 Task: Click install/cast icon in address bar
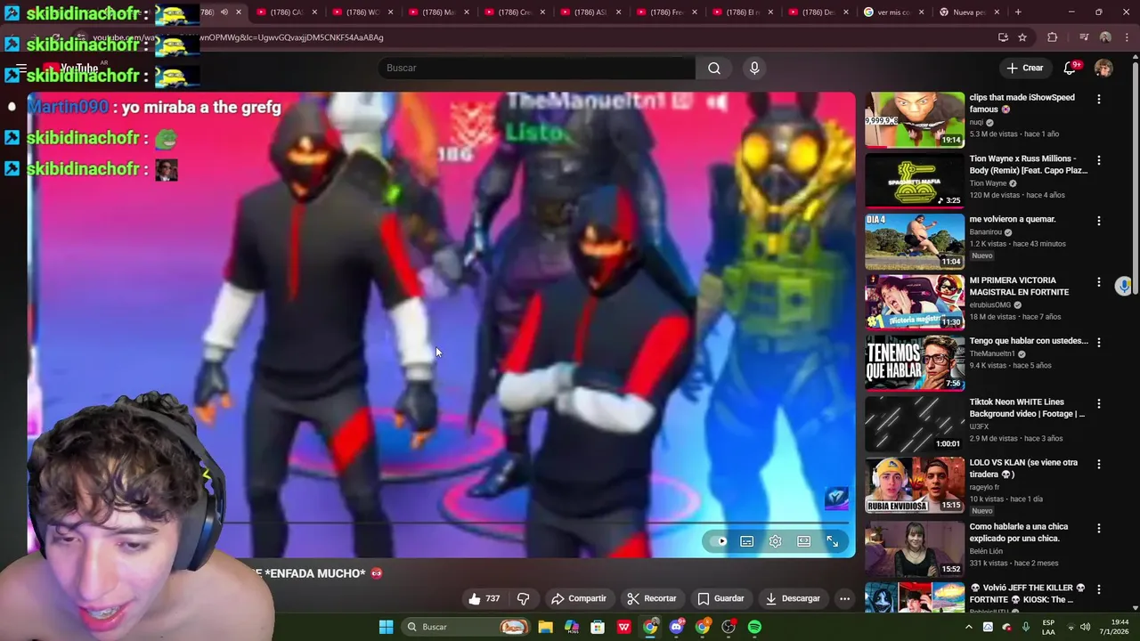[1003, 37]
